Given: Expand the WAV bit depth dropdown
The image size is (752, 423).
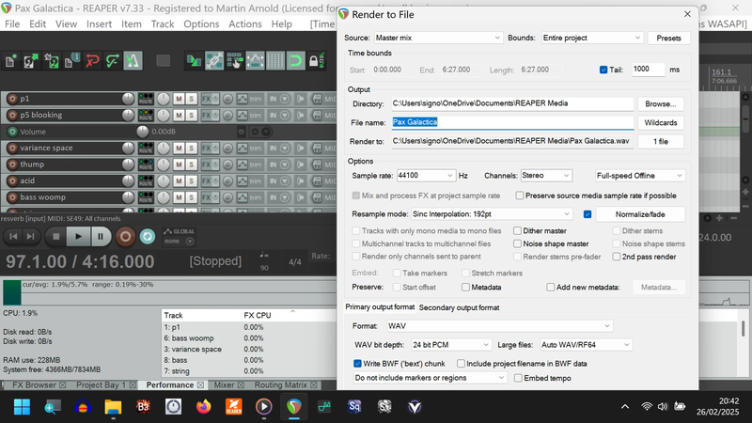Looking at the screenshot, I should coord(451,345).
